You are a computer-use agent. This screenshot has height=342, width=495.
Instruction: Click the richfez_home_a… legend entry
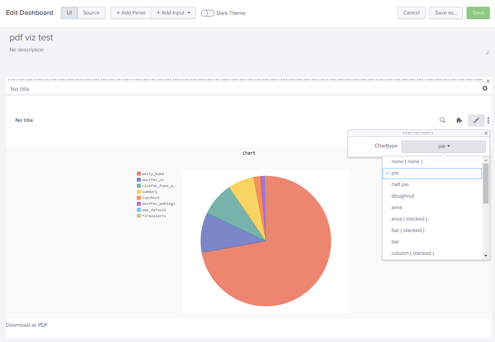click(156, 186)
